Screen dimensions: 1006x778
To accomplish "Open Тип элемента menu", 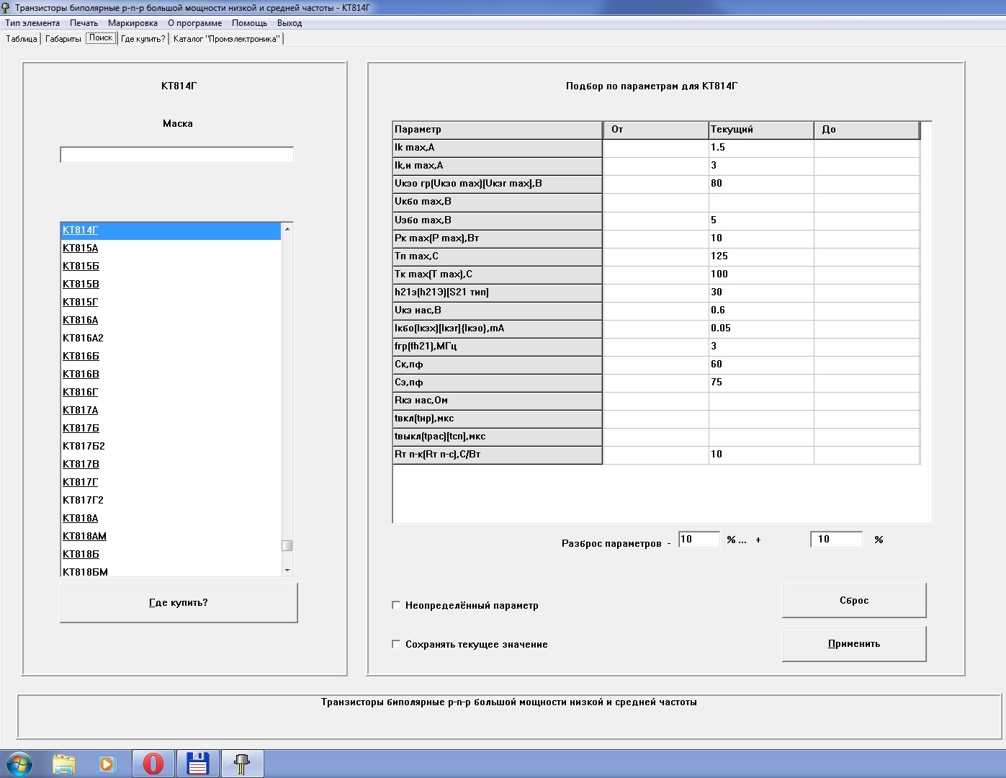I will coord(32,23).
